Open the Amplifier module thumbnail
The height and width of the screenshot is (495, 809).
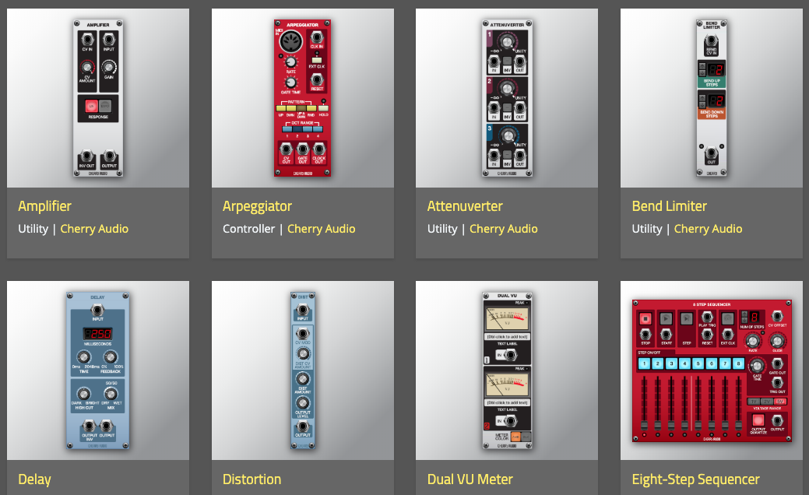(x=98, y=98)
